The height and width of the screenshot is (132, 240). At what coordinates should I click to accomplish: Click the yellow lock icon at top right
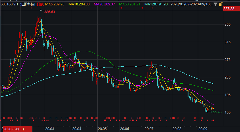coord(220,4)
